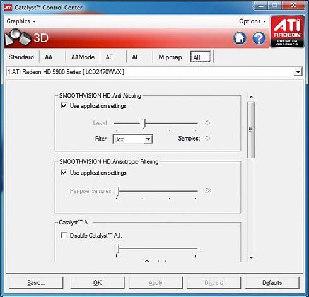
Task: Open Help via the question mark icon
Action: coord(259,38)
